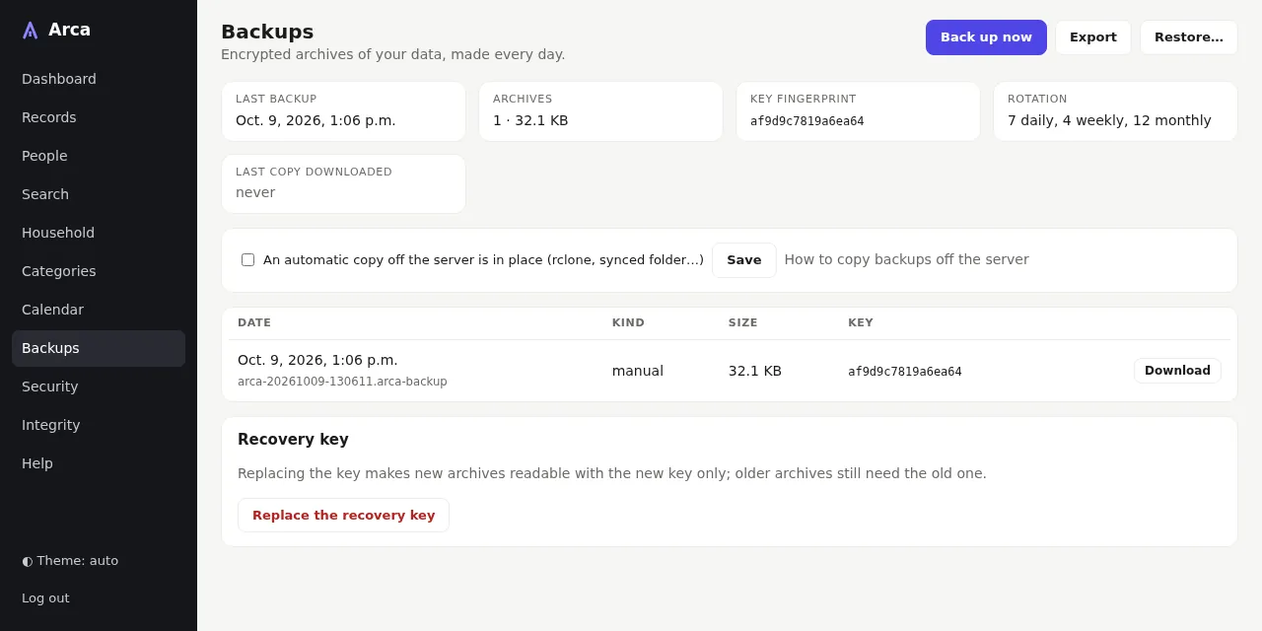
Task: Click the Last Backup card date
Action: tap(315, 120)
